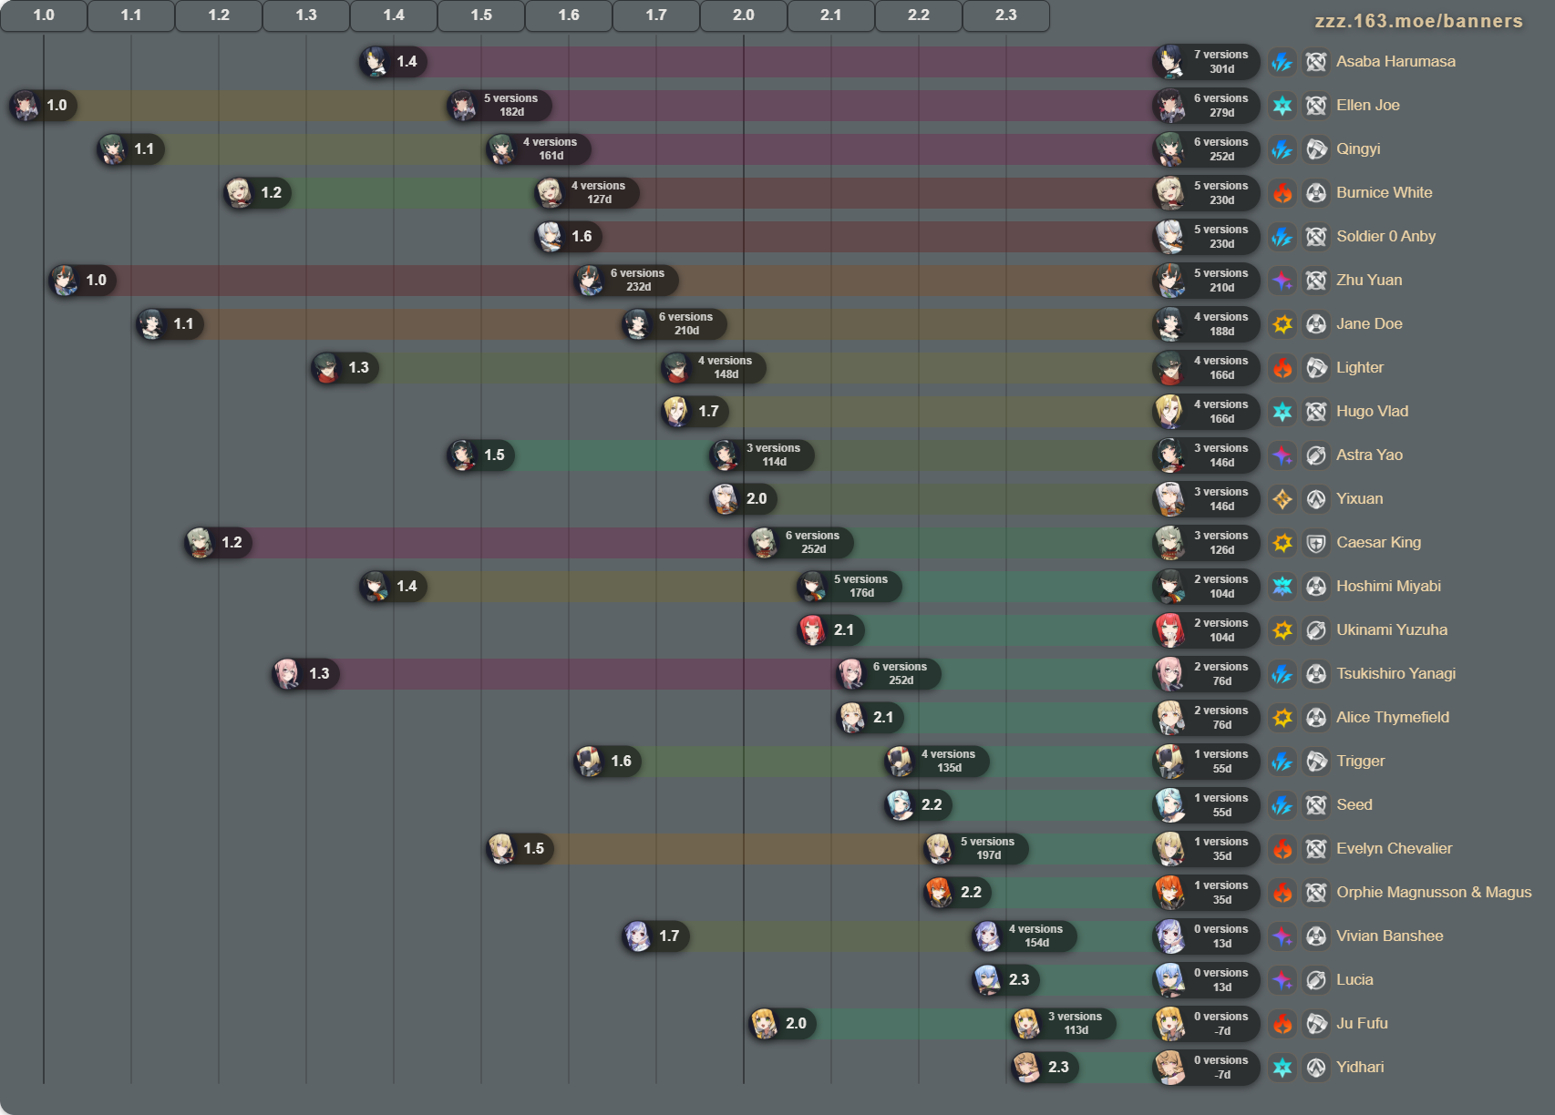Click the physical element icon next to Jane Doe
The height and width of the screenshot is (1115, 1555).
[1282, 324]
